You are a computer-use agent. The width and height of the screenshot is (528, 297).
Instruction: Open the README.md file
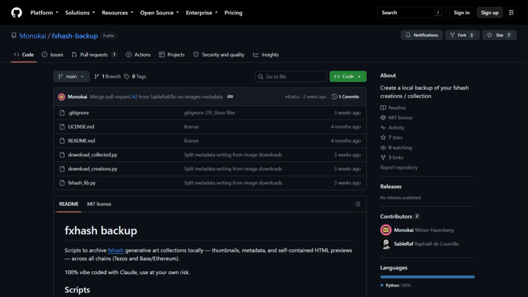81,141
